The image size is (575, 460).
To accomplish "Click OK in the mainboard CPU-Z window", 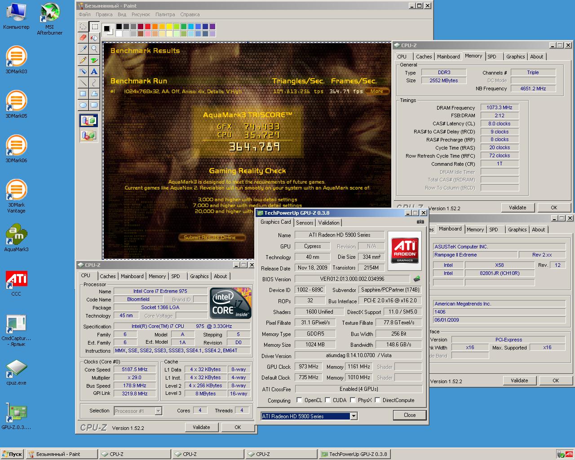I will click(556, 380).
